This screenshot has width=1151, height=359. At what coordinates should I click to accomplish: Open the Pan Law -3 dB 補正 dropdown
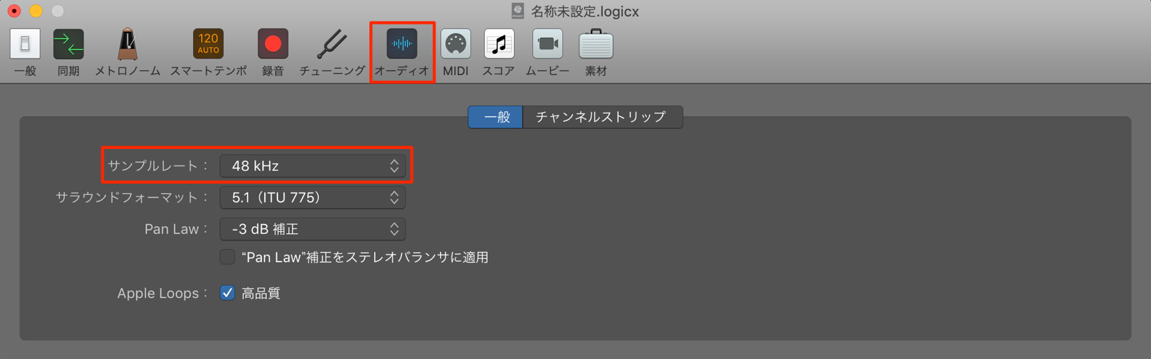point(313,229)
